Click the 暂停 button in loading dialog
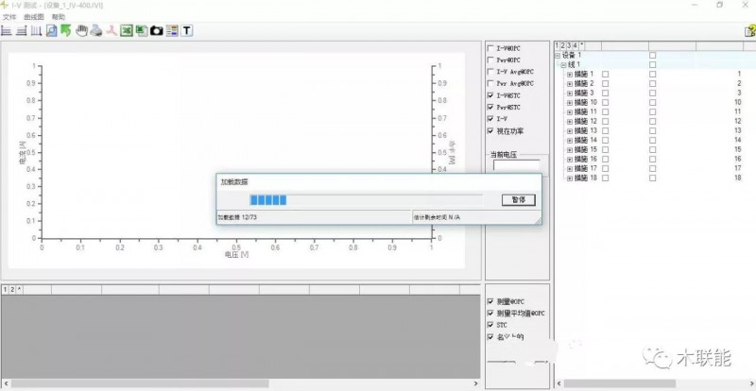The image size is (756, 391). pyautogui.click(x=518, y=200)
